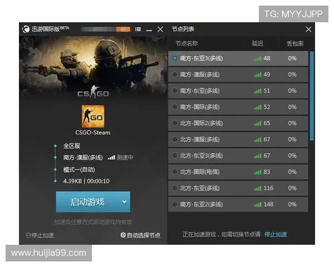The height and width of the screenshot is (267, 334).
Task: Click latency value 148 in node list
Action: [x=268, y=204]
